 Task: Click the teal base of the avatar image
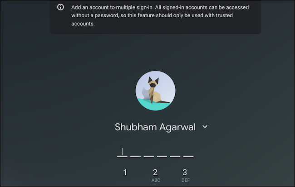point(155,105)
